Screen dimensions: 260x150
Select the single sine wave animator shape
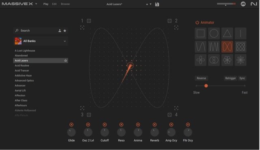[200, 47]
